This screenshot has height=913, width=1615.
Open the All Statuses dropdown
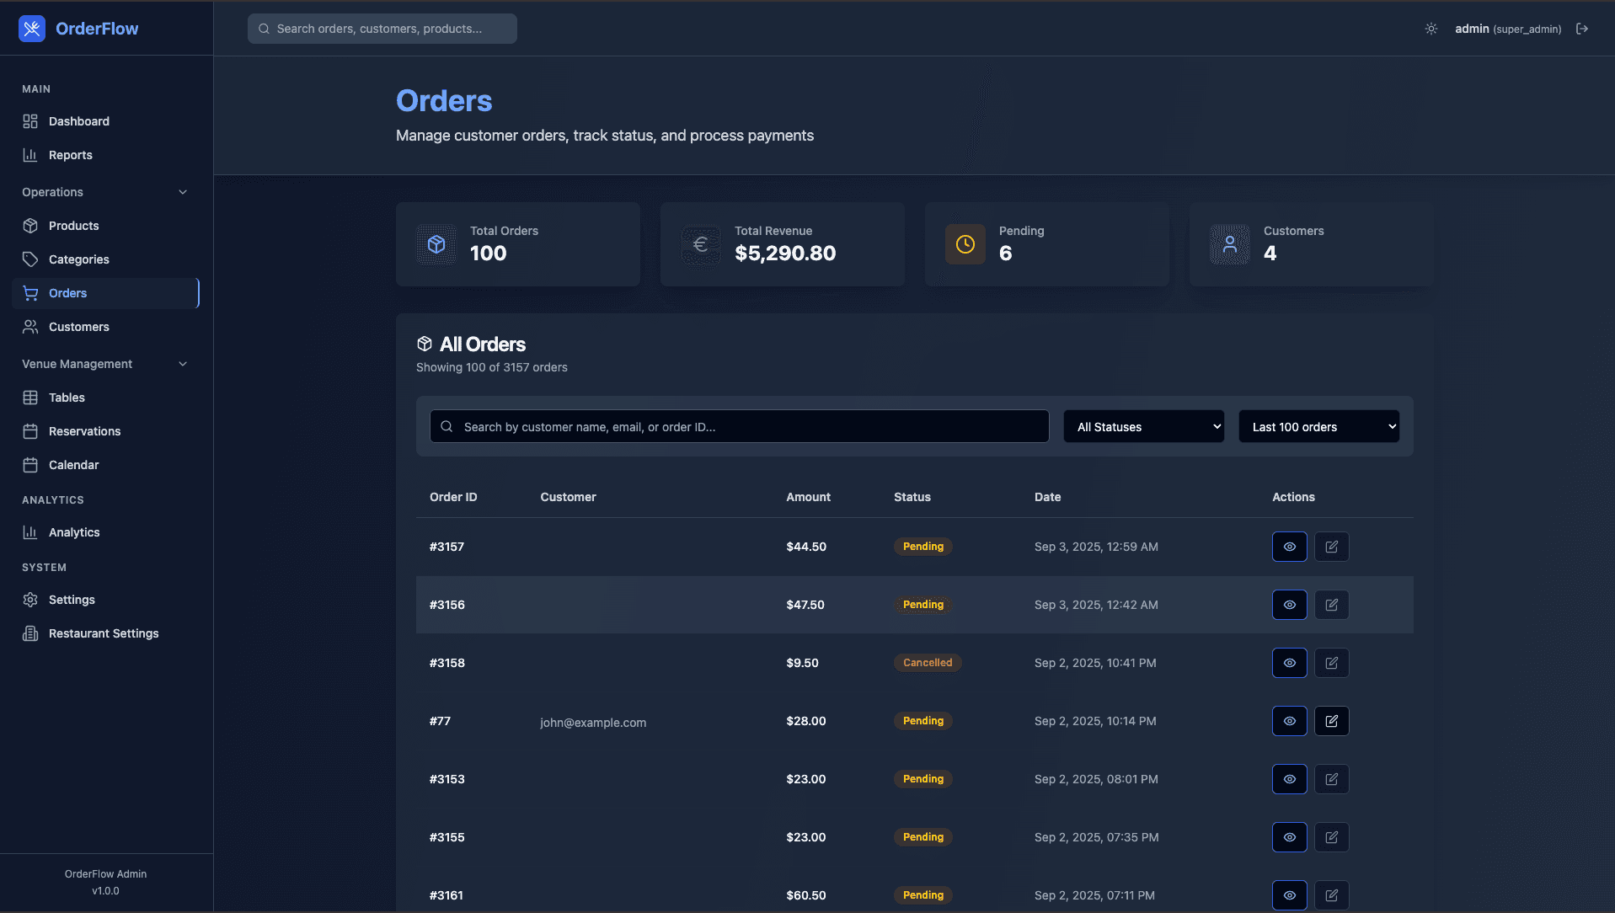[1143, 426]
